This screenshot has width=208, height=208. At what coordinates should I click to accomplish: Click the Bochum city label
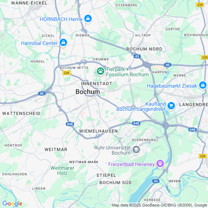point(88,92)
